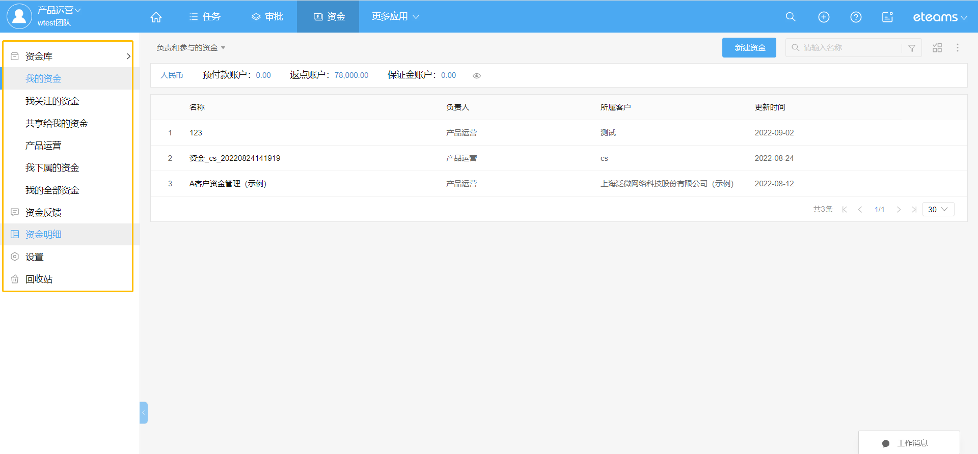Expand the 负责和参与的资金 filter dropdown
The image size is (978, 454).
click(x=191, y=48)
